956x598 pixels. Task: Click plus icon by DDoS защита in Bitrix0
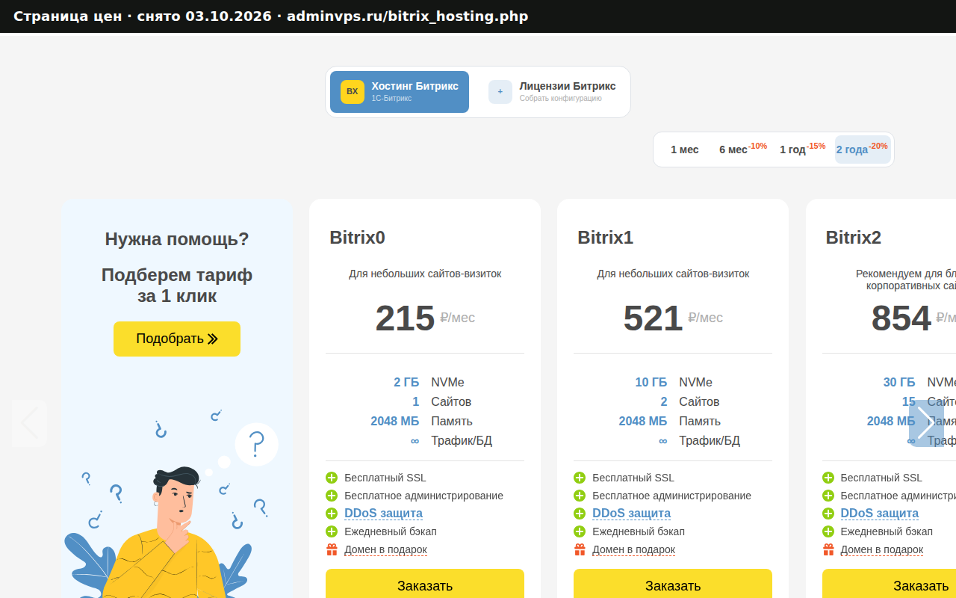332,514
